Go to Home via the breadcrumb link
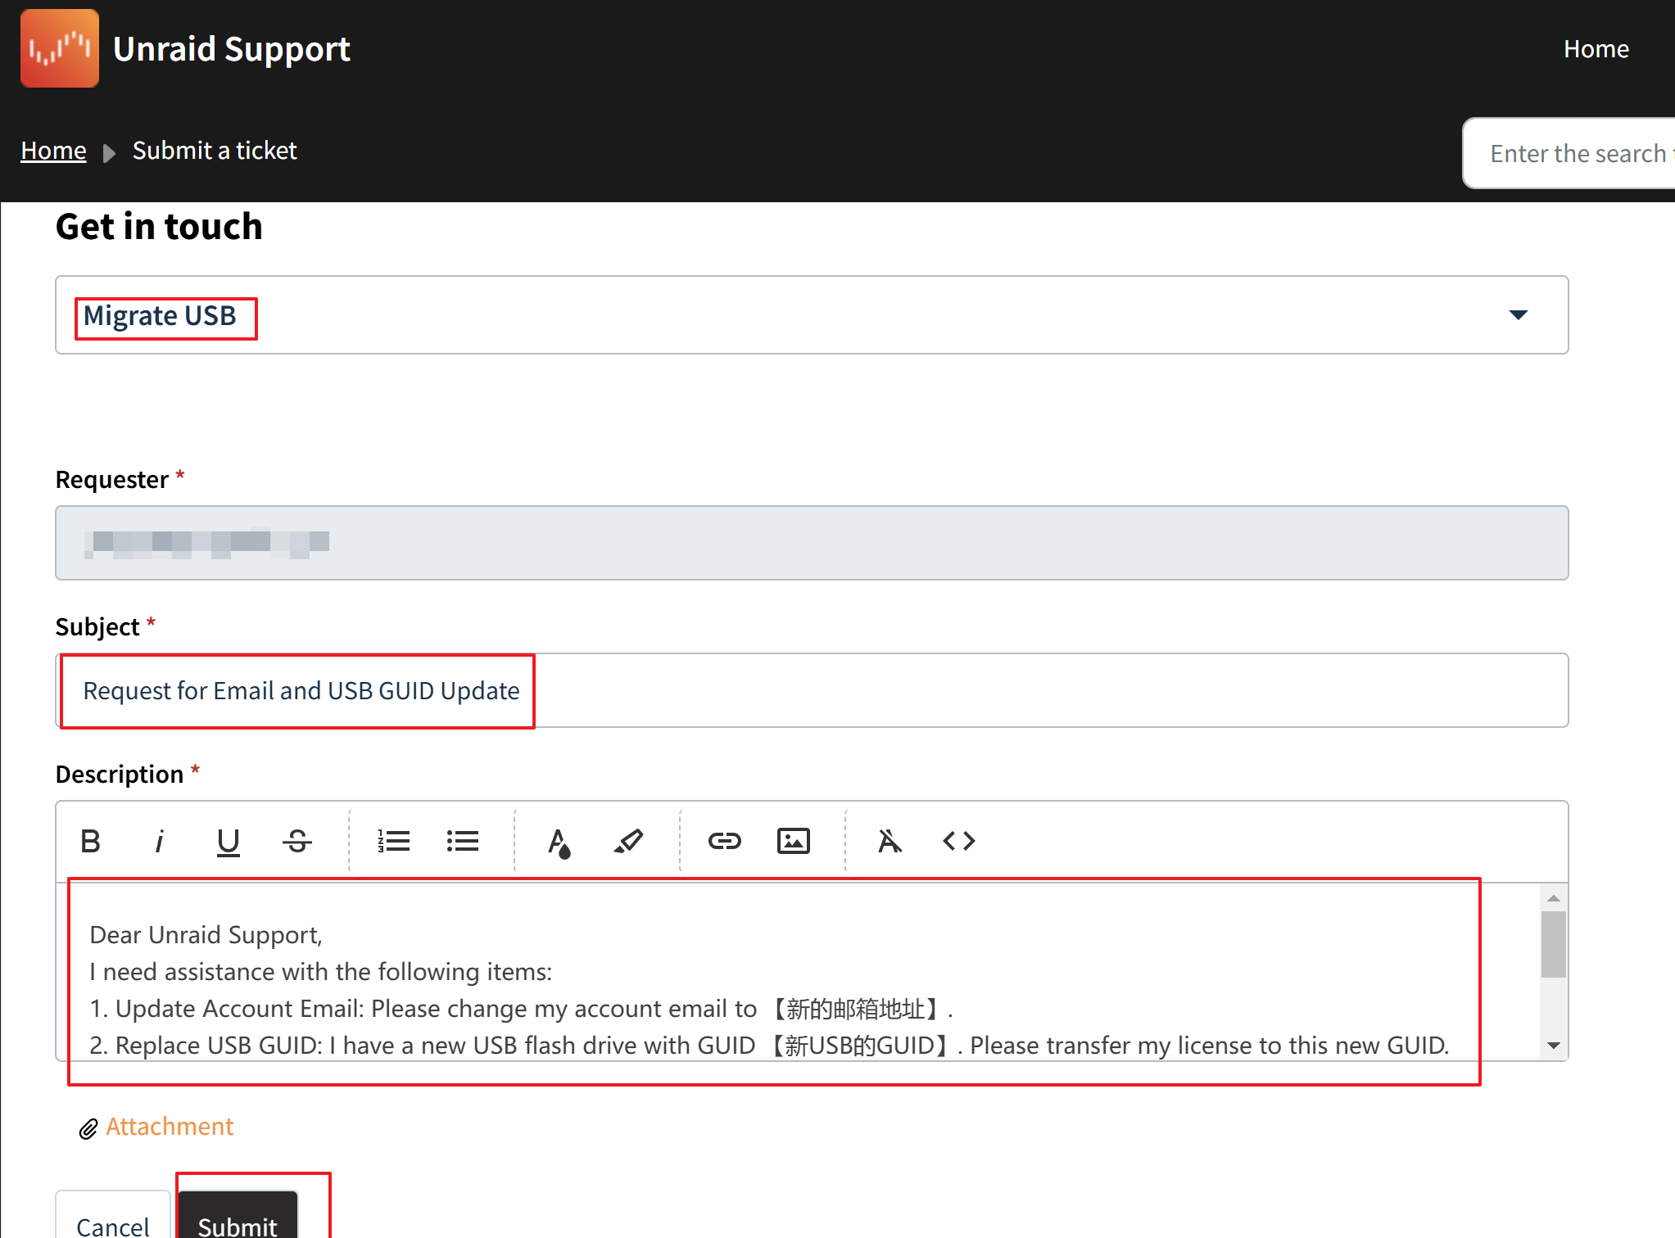This screenshot has width=1675, height=1238. 53,151
